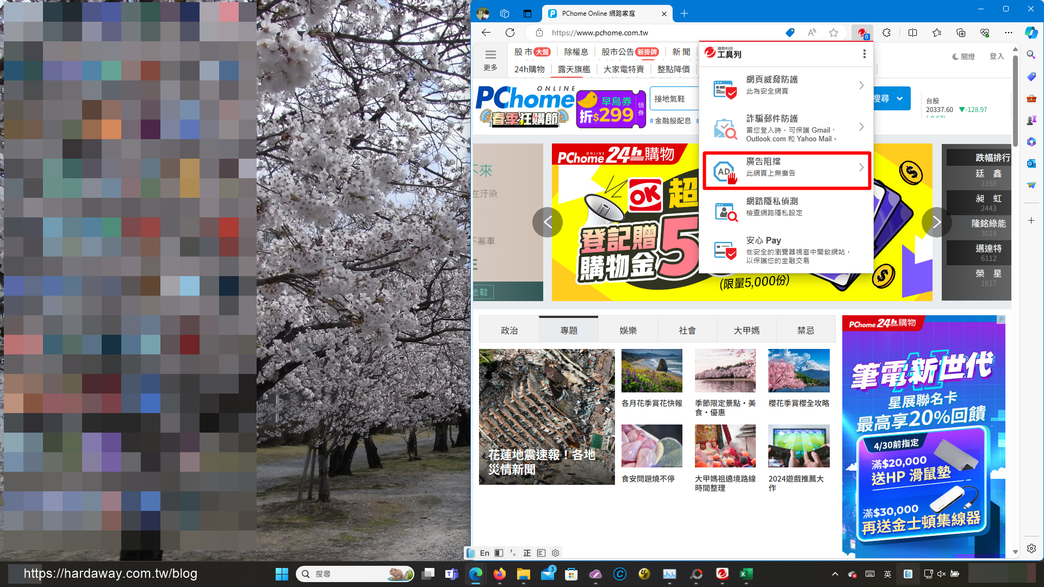The height and width of the screenshot is (587, 1044).
Task: Click the shopping price tag icon in address bar
Action: (x=790, y=33)
